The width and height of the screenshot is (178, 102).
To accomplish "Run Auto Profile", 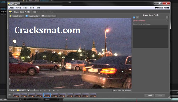I will click(17, 16).
